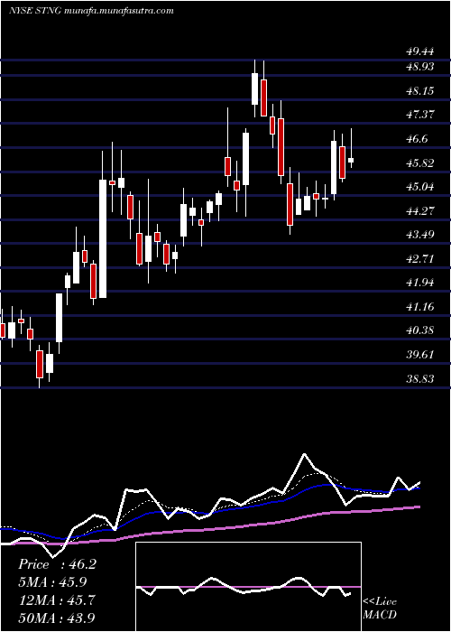Select the 48.15 price axis label
Image resolution: width=451 pixels, height=632 pixels.
click(x=420, y=90)
